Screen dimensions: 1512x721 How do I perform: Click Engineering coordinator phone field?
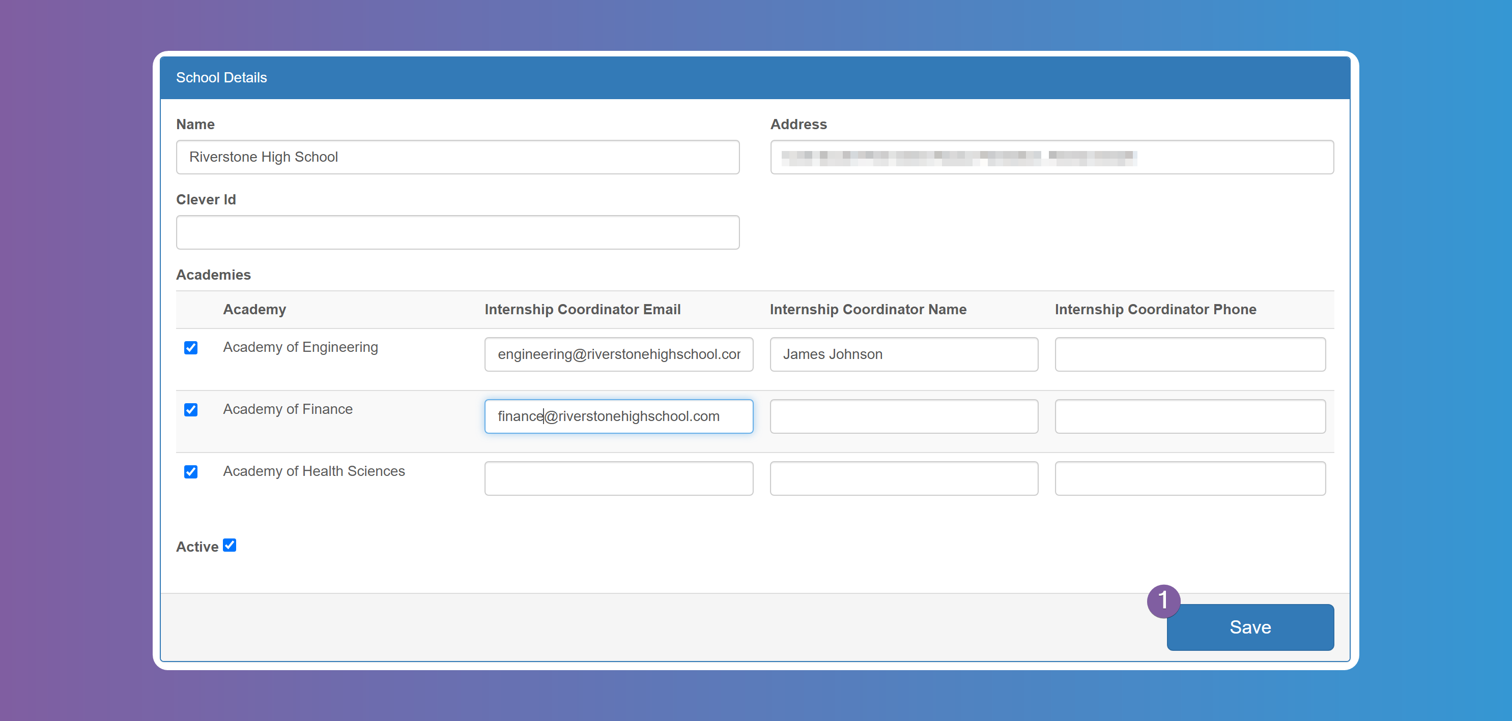[1189, 354]
